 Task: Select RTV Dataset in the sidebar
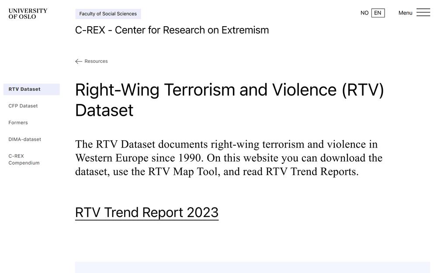pos(31,89)
